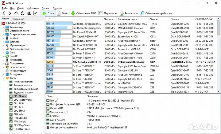The height and width of the screenshot is (134, 221).
Task: Open the Вид menu
Action: 12,8
